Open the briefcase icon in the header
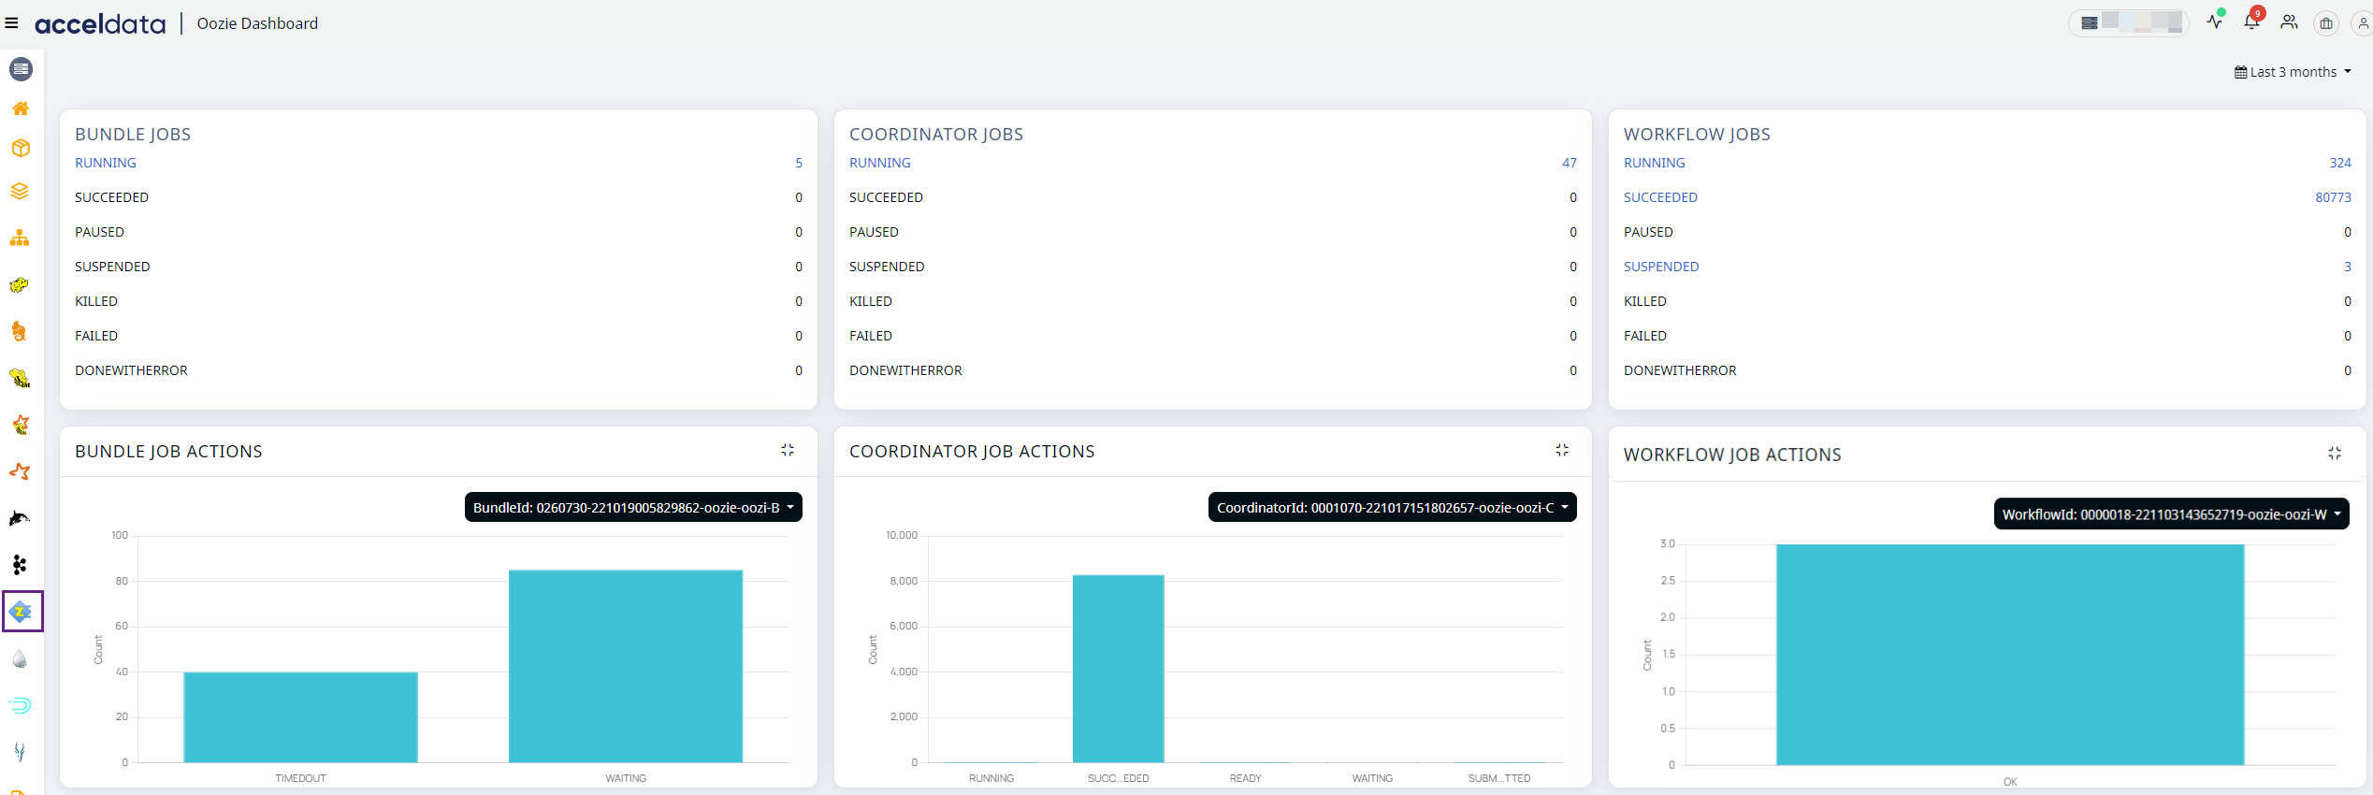2373x795 pixels. (2326, 23)
